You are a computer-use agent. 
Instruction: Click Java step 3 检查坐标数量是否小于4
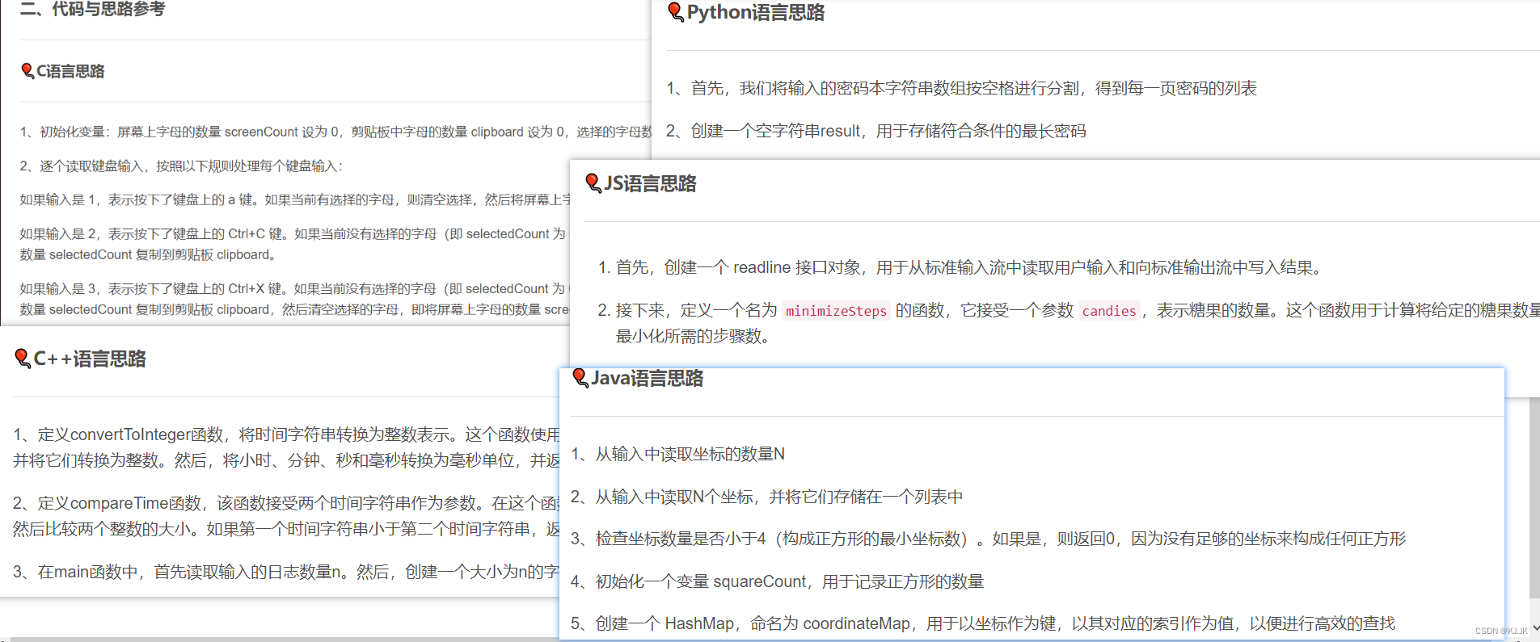(x=988, y=539)
